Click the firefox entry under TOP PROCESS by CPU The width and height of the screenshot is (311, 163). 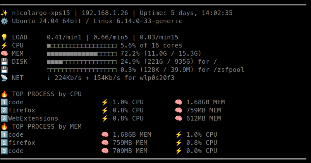click(x=22, y=110)
